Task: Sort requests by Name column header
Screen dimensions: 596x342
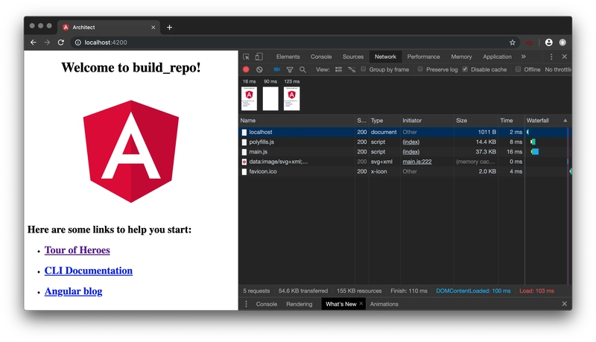Action: [297, 121]
